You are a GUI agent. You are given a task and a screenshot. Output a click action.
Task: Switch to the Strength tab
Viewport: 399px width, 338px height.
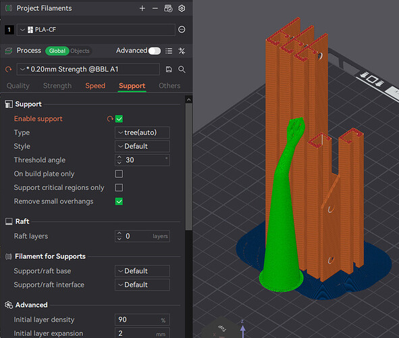pyautogui.click(x=57, y=86)
